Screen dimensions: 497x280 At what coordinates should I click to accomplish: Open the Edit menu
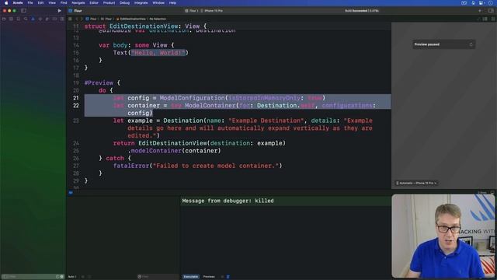pos(40,3)
